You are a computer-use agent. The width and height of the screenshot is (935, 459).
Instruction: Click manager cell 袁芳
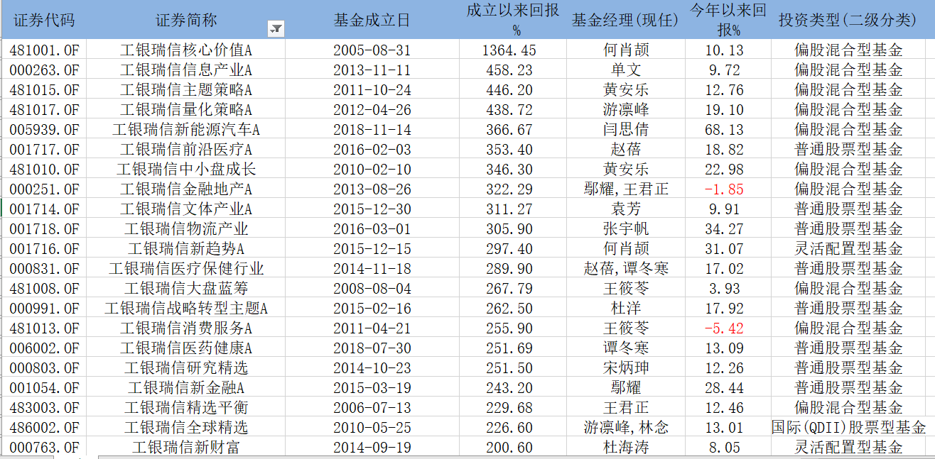[625, 209]
